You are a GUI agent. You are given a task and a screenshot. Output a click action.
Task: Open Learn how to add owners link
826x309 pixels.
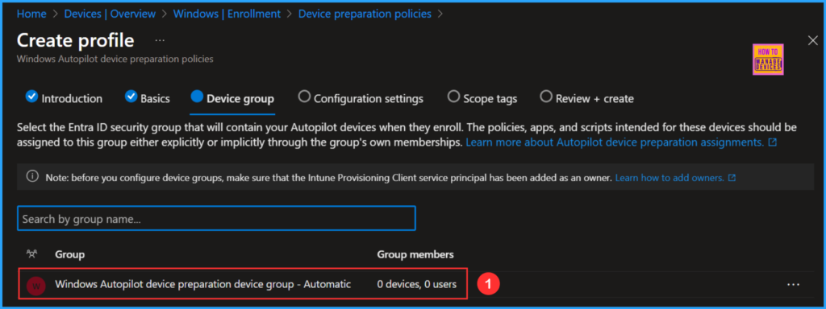[675, 178]
